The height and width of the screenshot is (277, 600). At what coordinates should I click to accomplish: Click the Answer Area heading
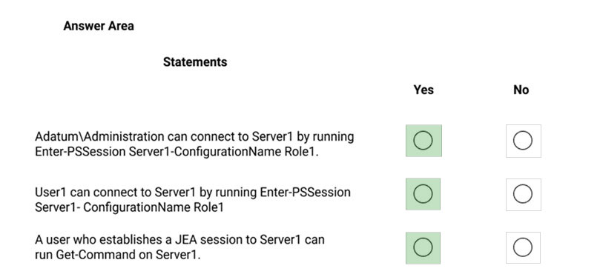(x=99, y=26)
